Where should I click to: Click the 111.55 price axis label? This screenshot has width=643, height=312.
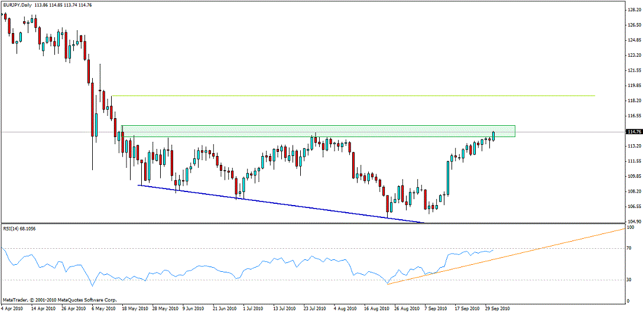(633, 161)
